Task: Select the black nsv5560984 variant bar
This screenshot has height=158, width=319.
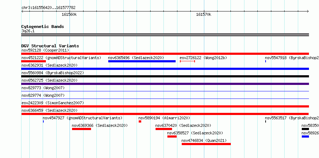Action: pos(165,76)
